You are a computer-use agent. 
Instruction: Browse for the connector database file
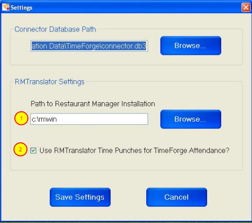[191, 46]
